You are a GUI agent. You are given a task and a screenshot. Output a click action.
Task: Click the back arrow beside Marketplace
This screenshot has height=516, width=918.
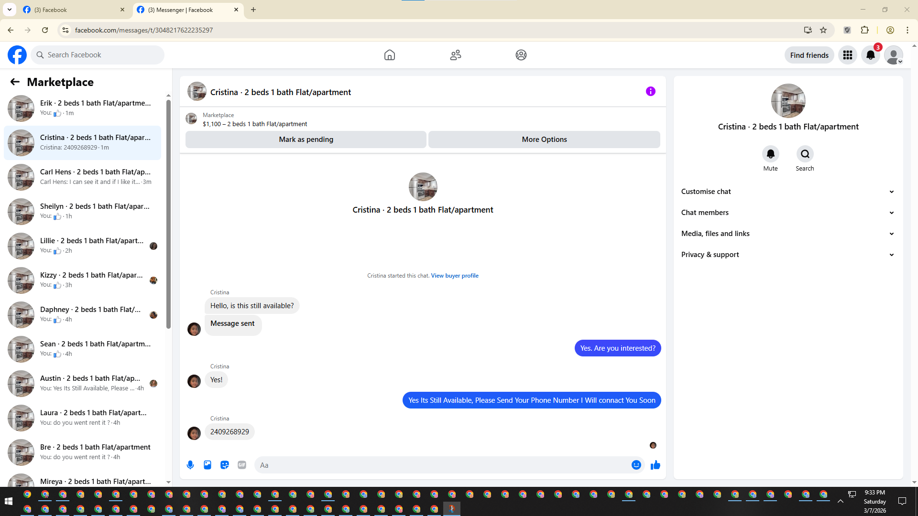coord(15,82)
